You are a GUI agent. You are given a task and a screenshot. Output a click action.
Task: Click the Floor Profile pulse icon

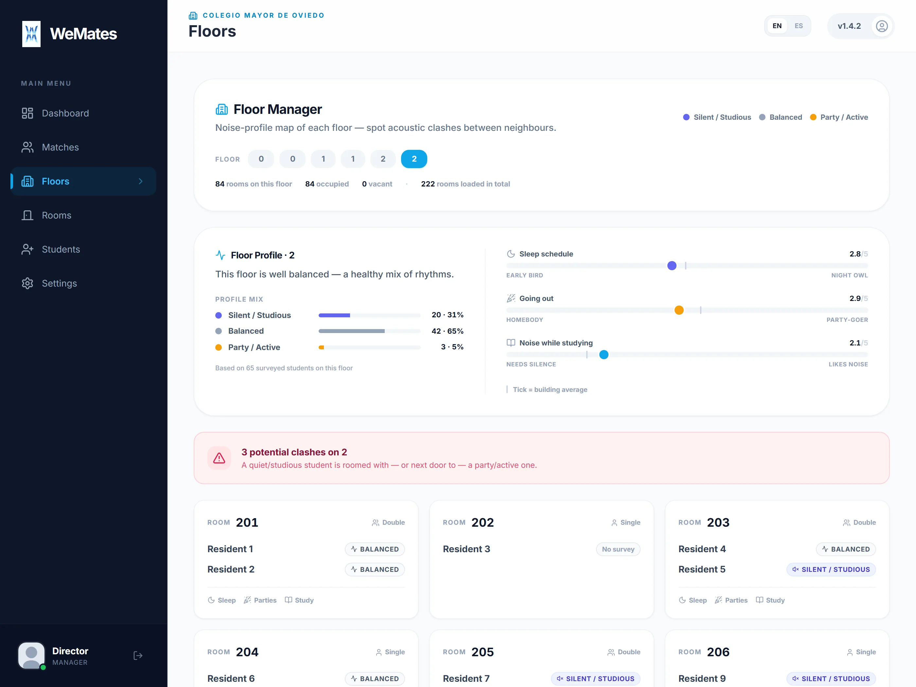220,255
